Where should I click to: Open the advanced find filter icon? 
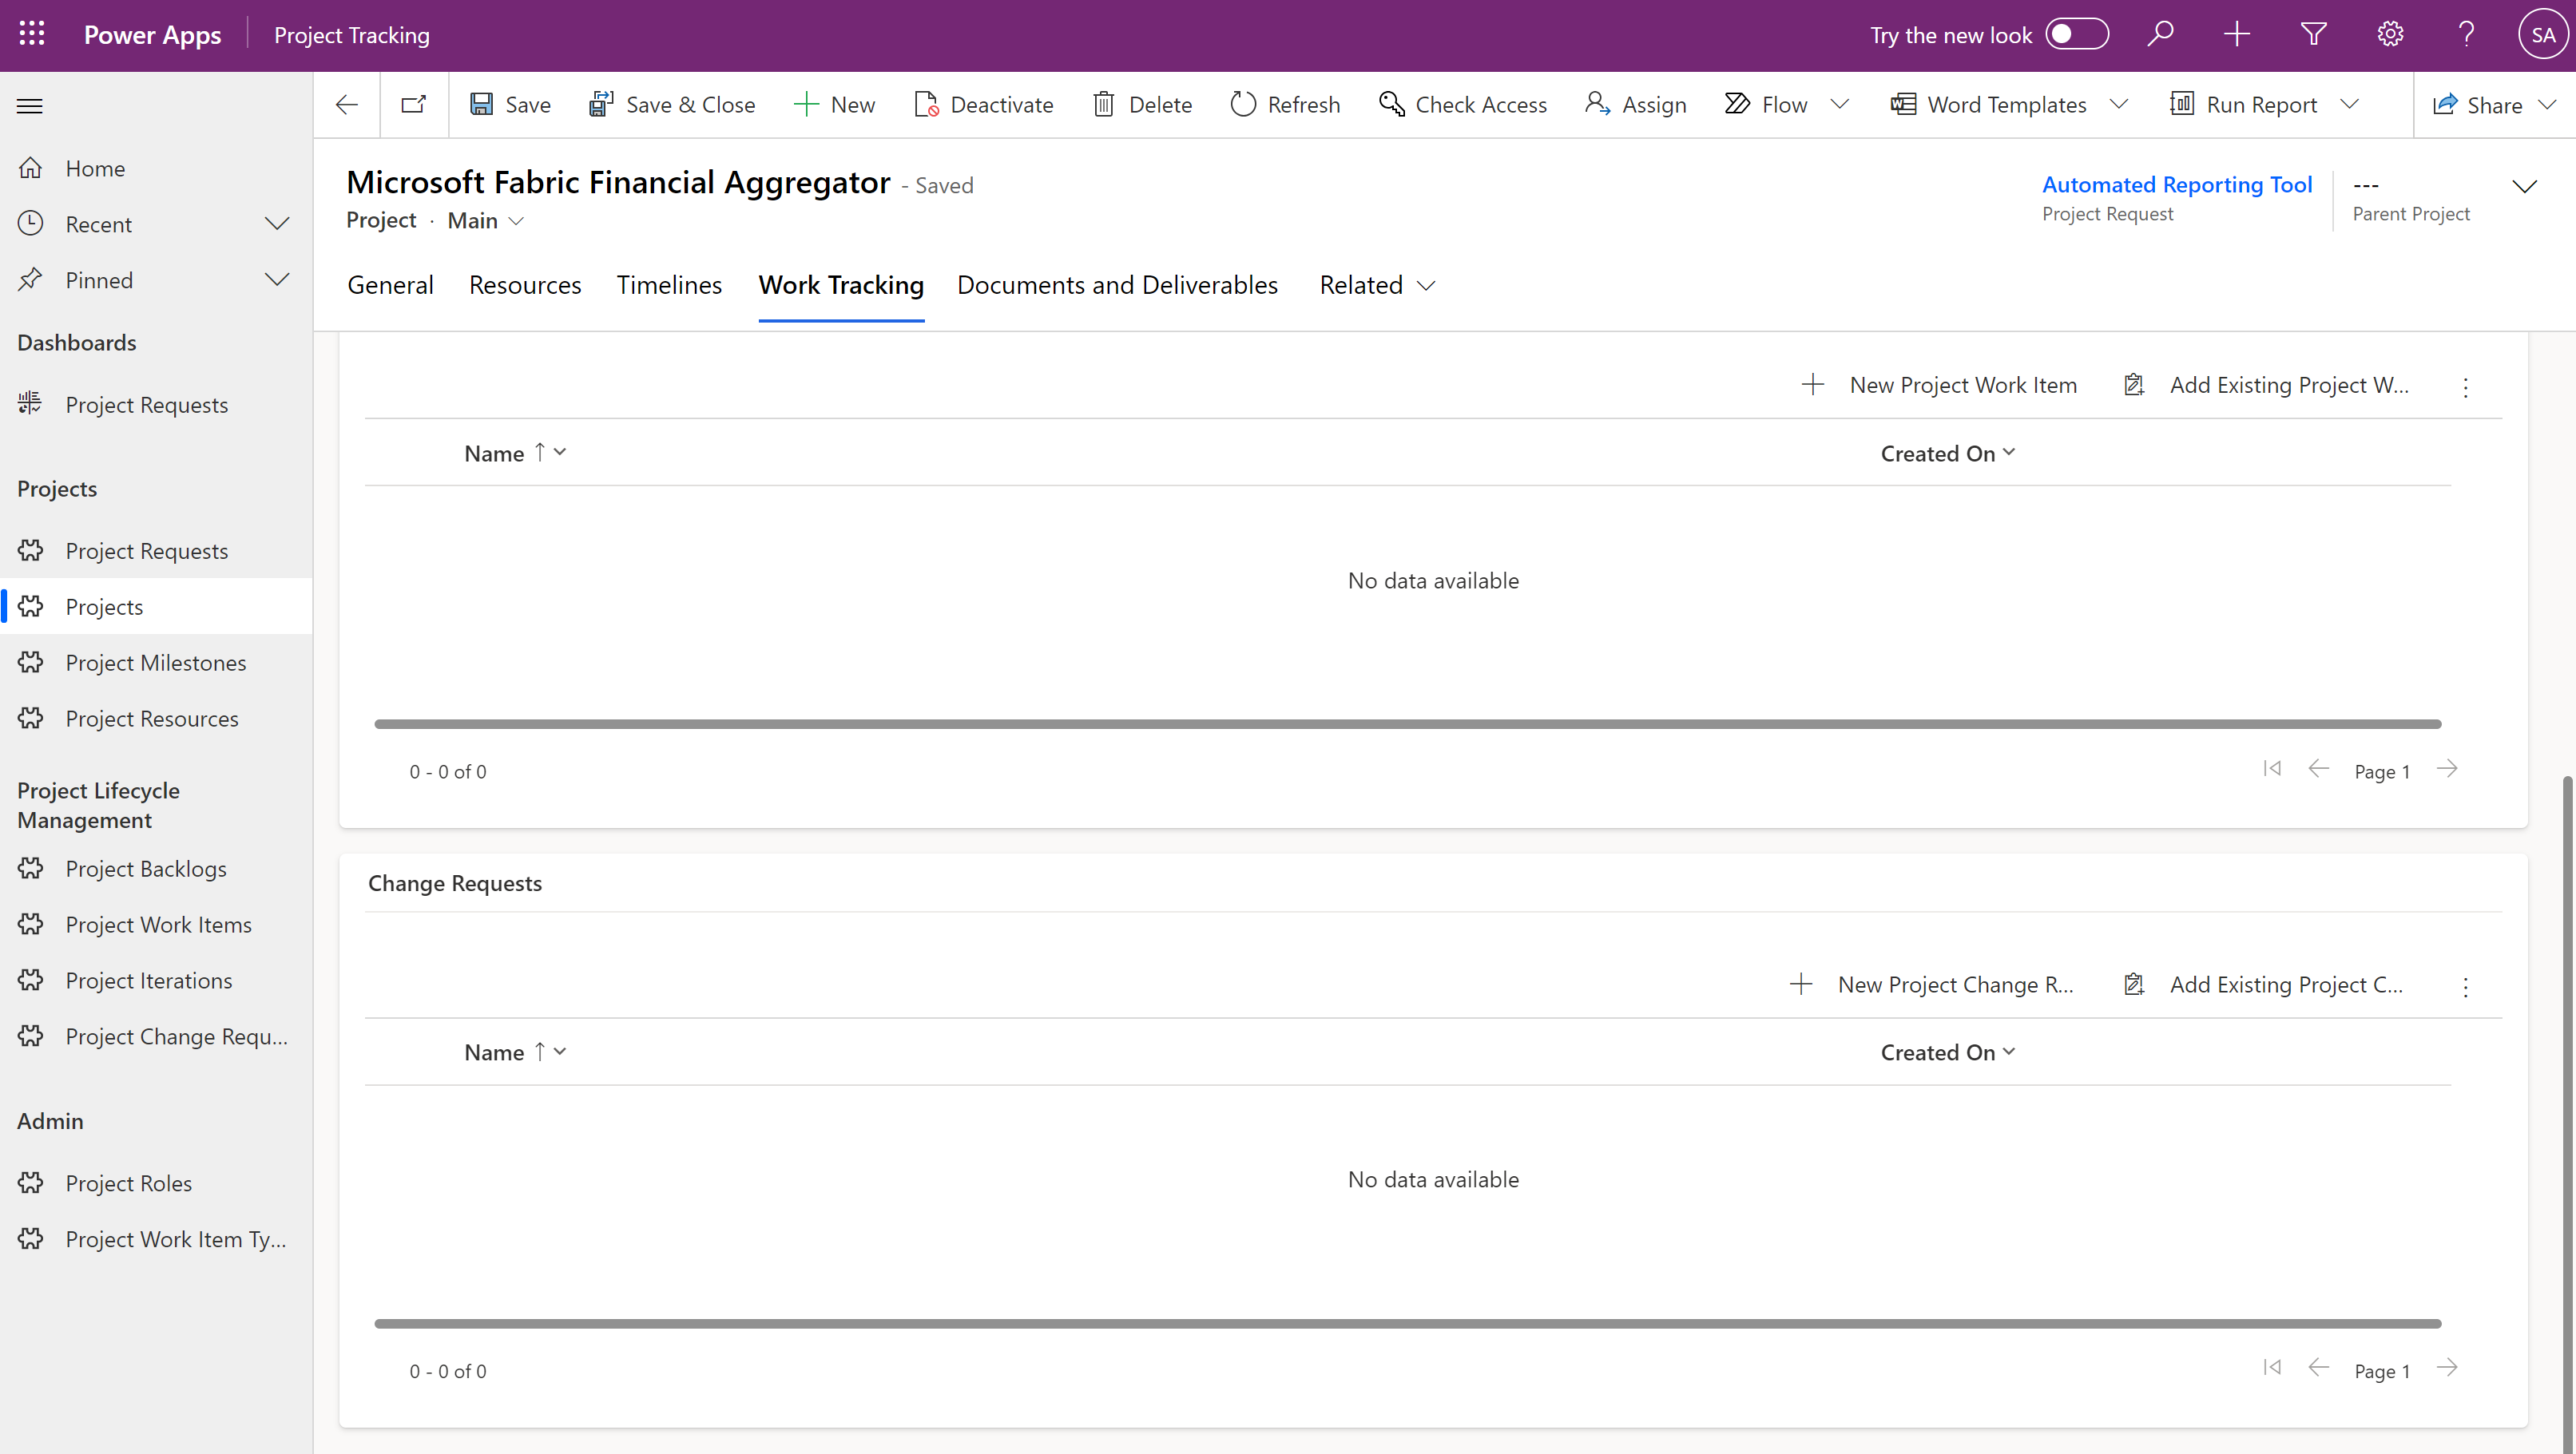point(2313,34)
